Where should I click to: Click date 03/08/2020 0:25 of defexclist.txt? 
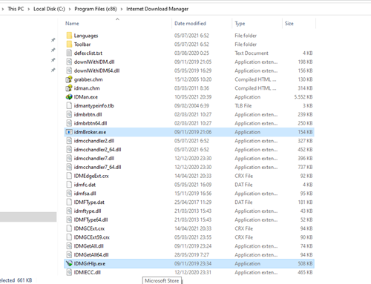pyautogui.click(x=191, y=53)
